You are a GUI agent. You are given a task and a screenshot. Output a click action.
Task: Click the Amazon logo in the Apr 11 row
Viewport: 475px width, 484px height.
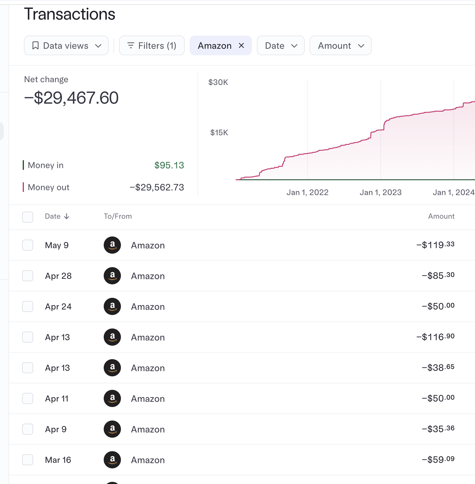pyautogui.click(x=112, y=398)
